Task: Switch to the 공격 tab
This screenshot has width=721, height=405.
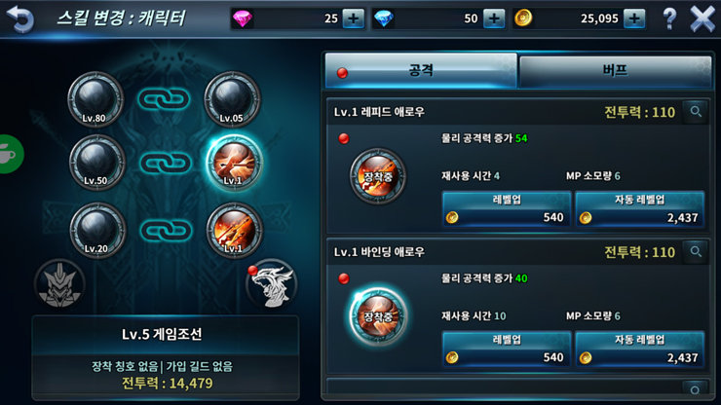Action: pos(421,70)
